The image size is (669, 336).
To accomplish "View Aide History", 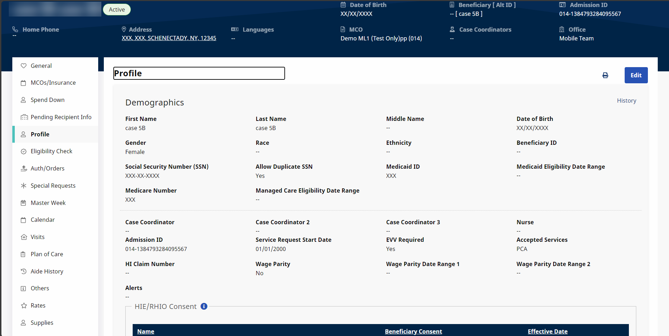I will pyautogui.click(x=55, y=271).
